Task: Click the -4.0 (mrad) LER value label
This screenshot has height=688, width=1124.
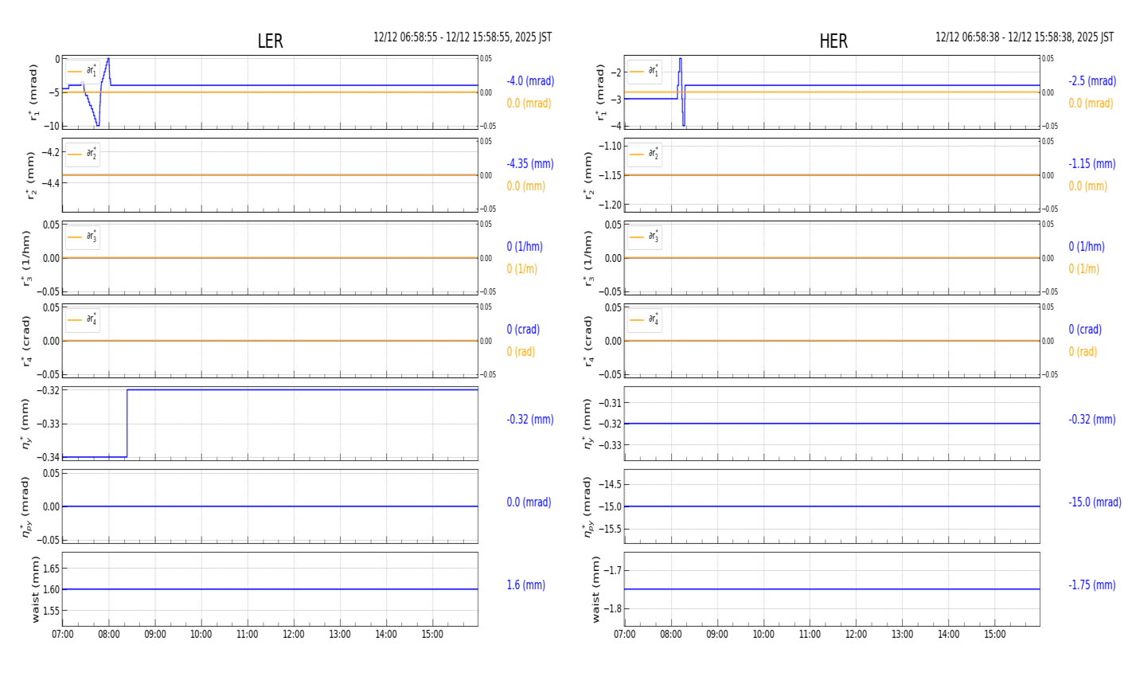Action: click(530, 81)
